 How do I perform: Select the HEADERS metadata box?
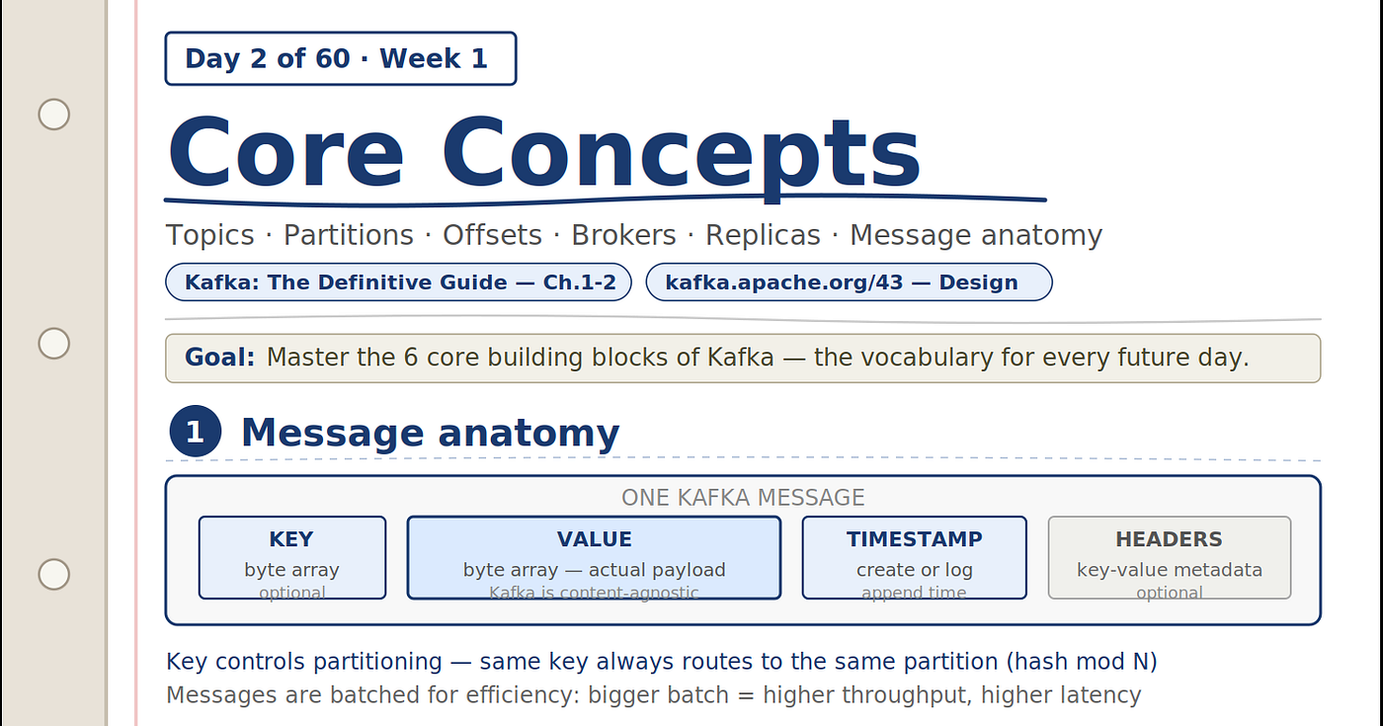point(1170,558)
